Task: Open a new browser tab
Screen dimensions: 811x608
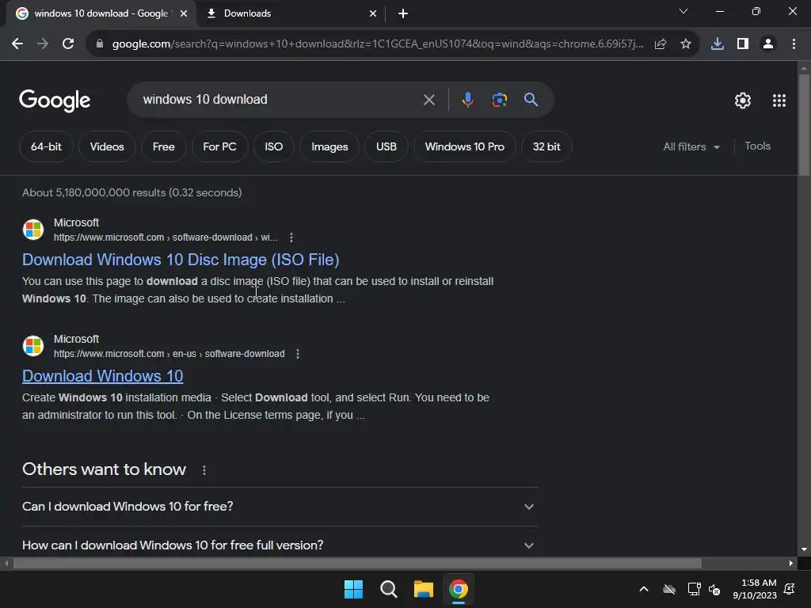Action: click(x=403, y=13)
